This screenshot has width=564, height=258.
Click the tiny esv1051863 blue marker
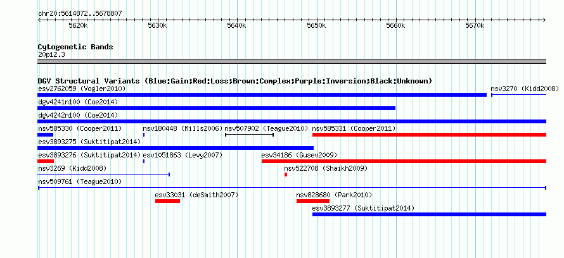pos(144,161)
